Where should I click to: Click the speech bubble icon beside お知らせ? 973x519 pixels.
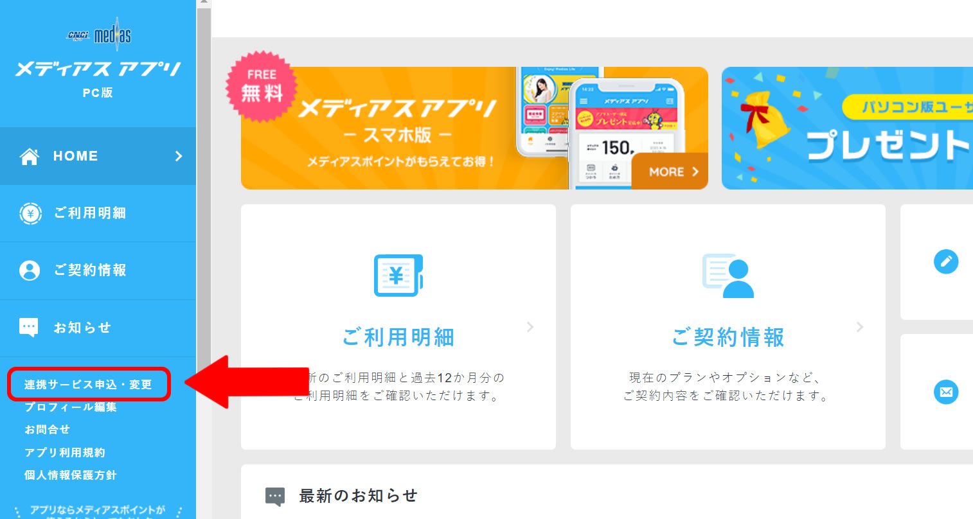coord(29,328)
